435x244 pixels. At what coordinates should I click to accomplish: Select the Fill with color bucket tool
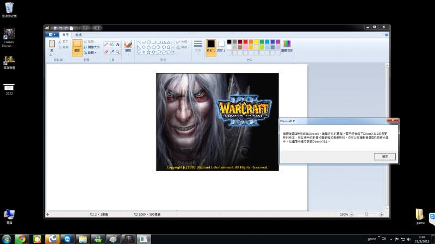click(x=112, y=44)
